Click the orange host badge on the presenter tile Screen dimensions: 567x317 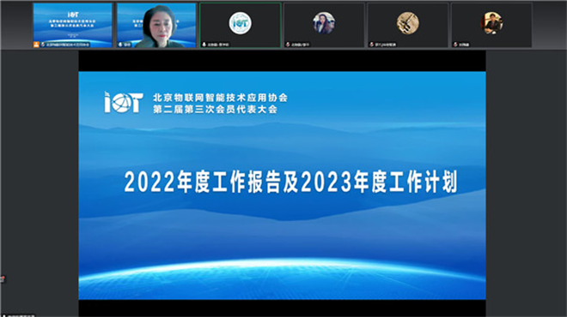(x=36, y=45)
